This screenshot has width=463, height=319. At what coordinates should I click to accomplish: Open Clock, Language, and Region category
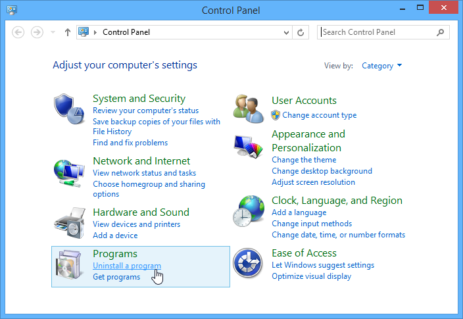(337, 201)
